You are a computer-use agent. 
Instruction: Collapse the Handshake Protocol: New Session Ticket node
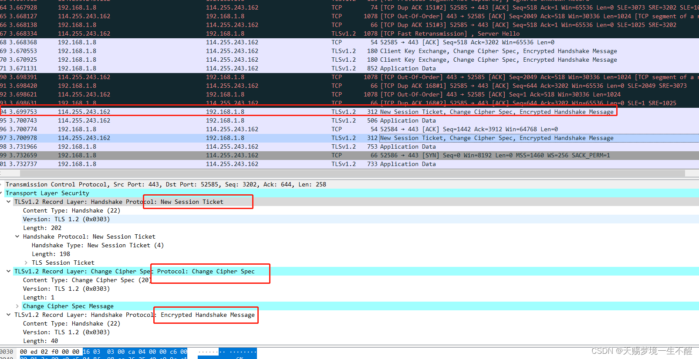coord(17,236)
